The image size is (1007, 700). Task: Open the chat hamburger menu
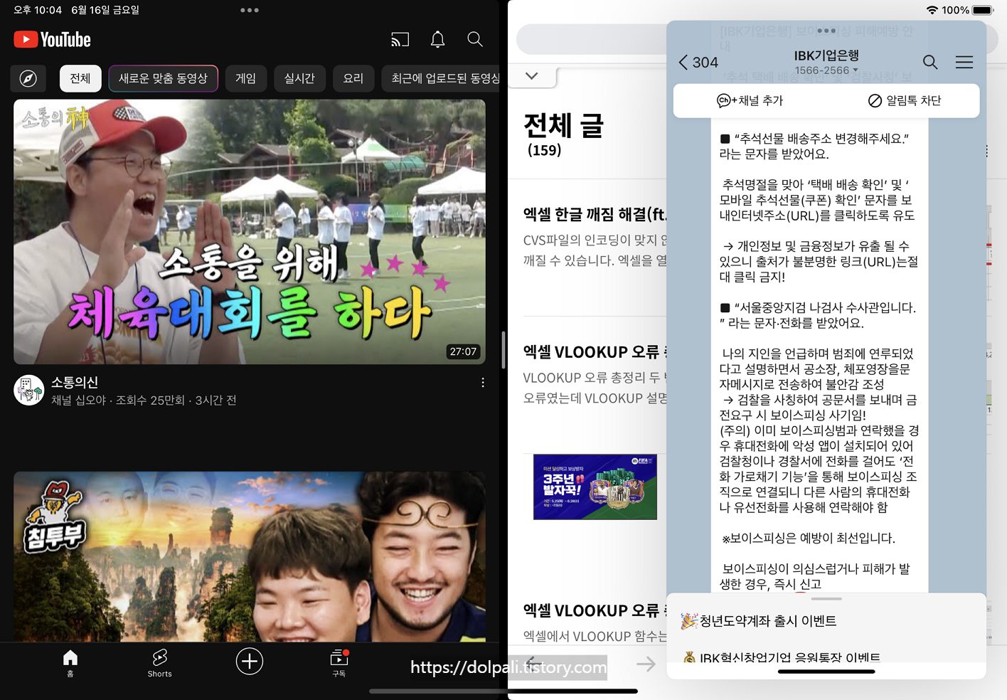point(964,63)
